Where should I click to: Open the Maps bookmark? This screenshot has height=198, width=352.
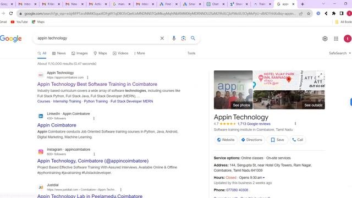[x=38, y=22]
